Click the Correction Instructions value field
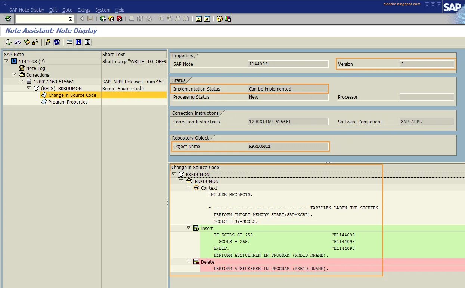 (x=288, y=122)
